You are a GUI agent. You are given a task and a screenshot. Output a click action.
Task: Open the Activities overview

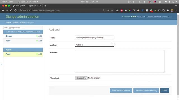pos(8,2)
